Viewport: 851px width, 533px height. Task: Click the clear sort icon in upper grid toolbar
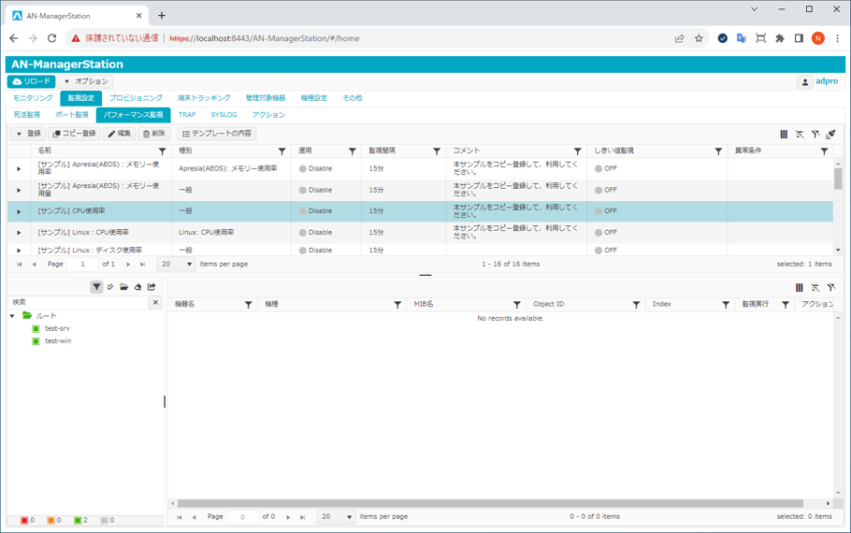[800, 134]
